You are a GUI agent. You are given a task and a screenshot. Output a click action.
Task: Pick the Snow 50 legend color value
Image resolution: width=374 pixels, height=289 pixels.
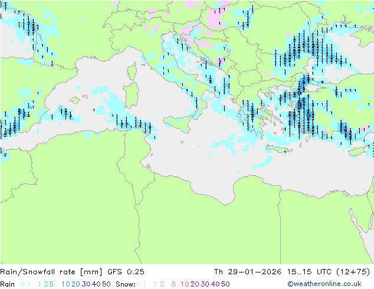pyautogui.click(x=226, y=284)
